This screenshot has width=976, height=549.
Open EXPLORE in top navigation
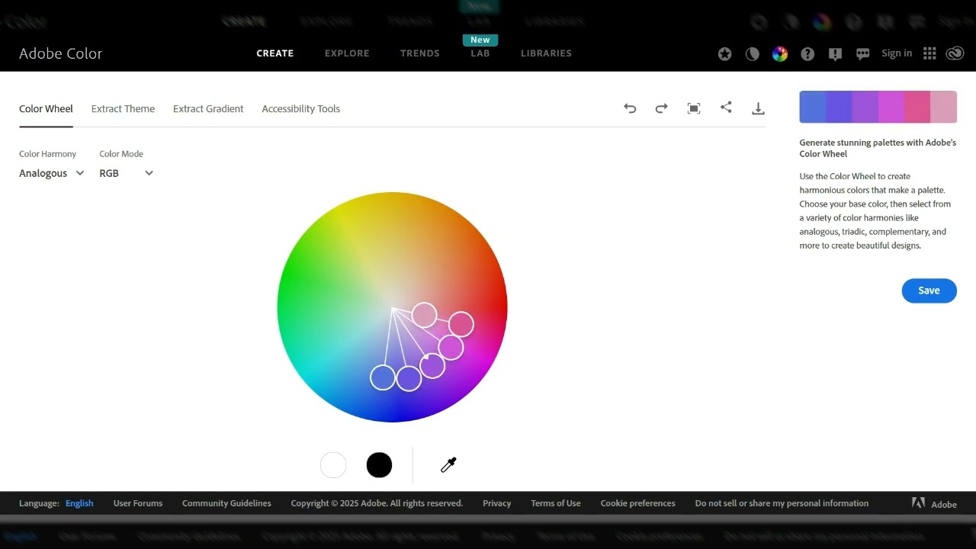(x=347, y=53)
